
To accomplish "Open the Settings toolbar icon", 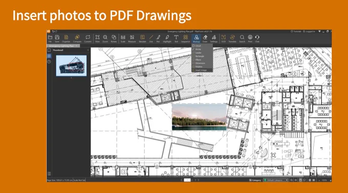I will click(214, 38).
